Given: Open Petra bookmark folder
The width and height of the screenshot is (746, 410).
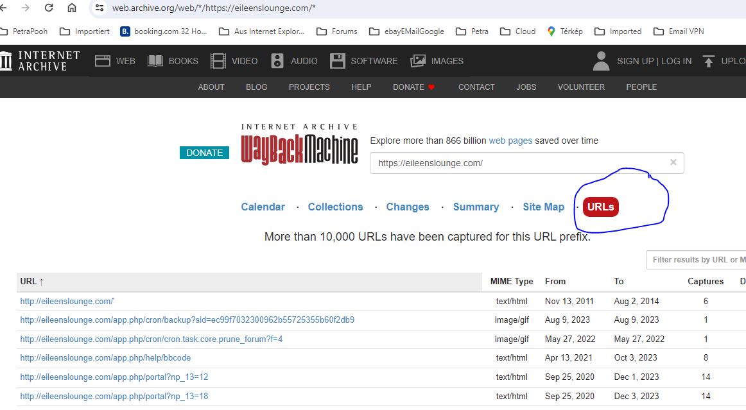Looking at the screenshot, I should point(472,31).
